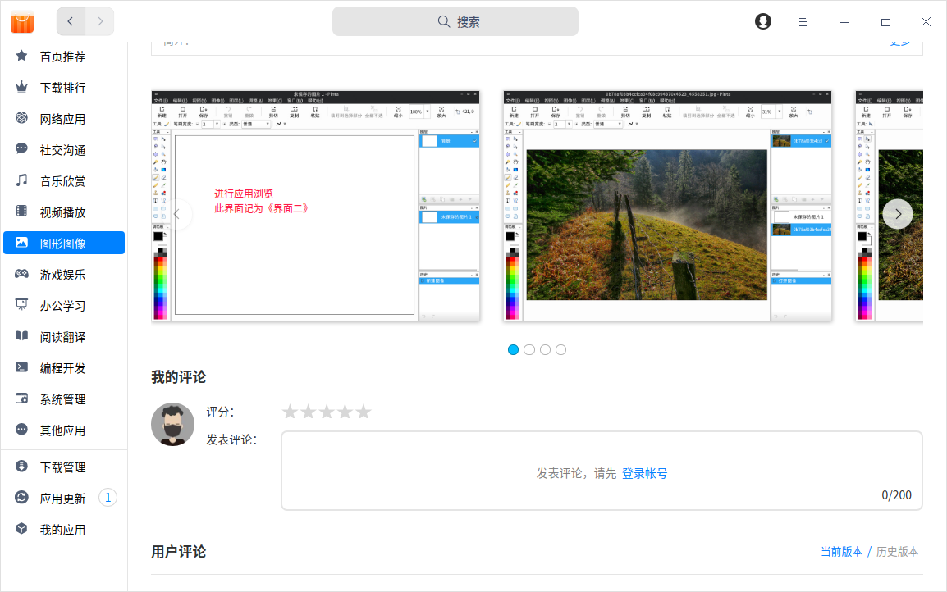Go to 游戏娱乐 category
Image resolution: width=947 pixels, height=592 pixels.
[63, 275]
